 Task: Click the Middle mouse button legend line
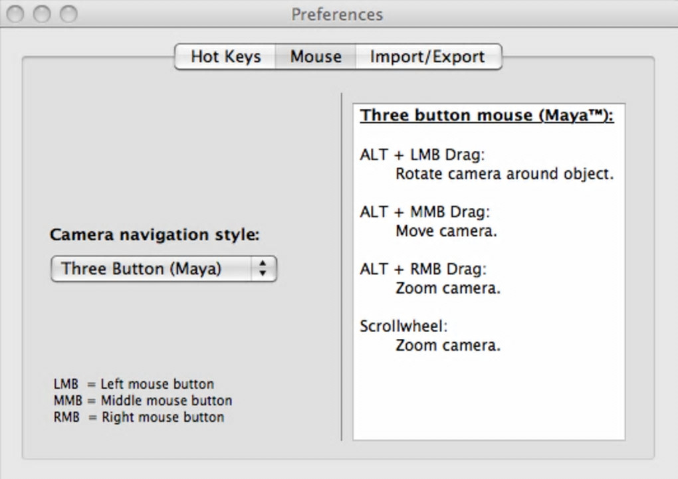click(143, 401)
